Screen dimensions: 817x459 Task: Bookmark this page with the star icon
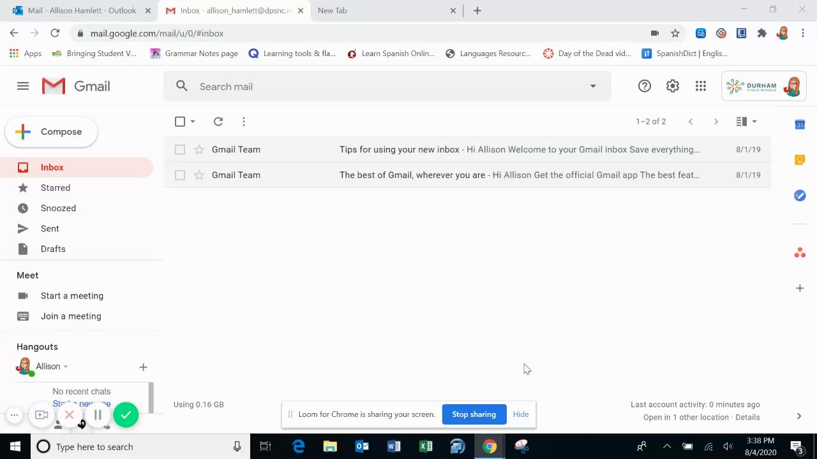675,33
